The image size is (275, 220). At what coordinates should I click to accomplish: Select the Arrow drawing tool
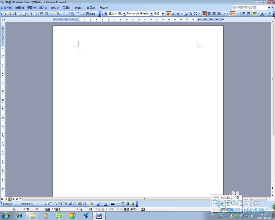coord(45,204)
